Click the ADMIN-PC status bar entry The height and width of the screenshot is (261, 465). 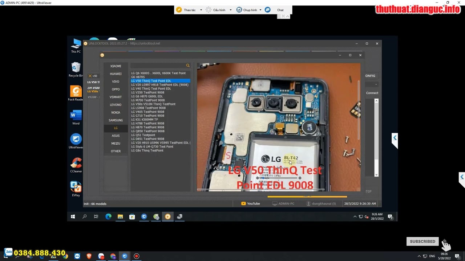click(x=283, y=204)
